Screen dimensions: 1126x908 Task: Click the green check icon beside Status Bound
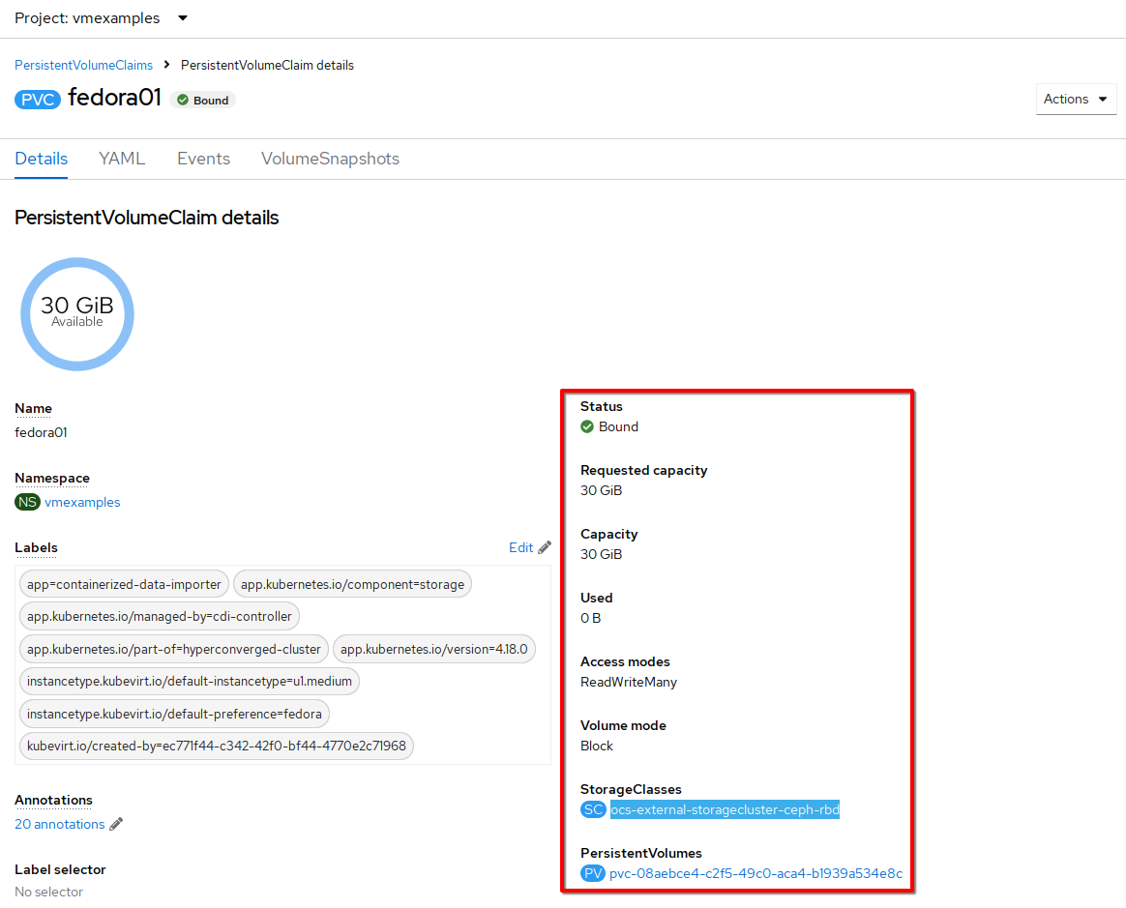pos(587,427)
